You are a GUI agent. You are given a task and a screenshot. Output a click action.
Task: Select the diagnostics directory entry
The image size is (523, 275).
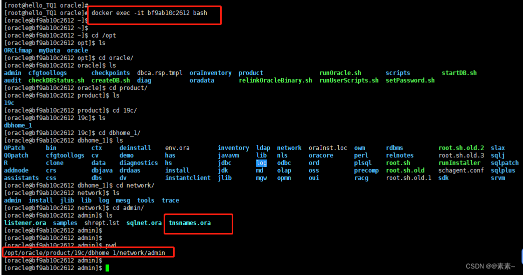coord(139,163)
